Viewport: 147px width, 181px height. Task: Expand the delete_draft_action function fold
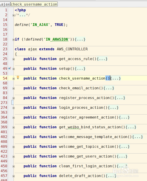[x=14, y=176]
